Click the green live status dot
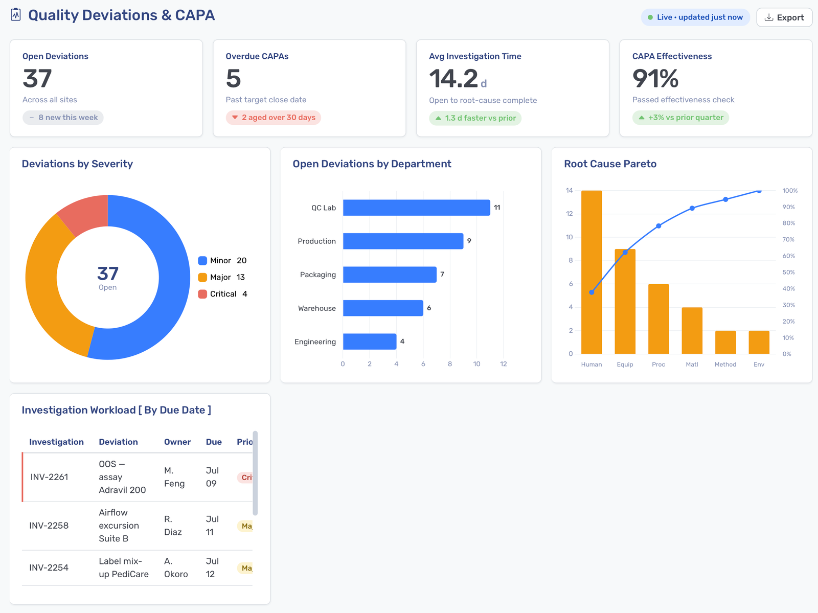Viewport: 818px width, 613px height. (650, 17)
